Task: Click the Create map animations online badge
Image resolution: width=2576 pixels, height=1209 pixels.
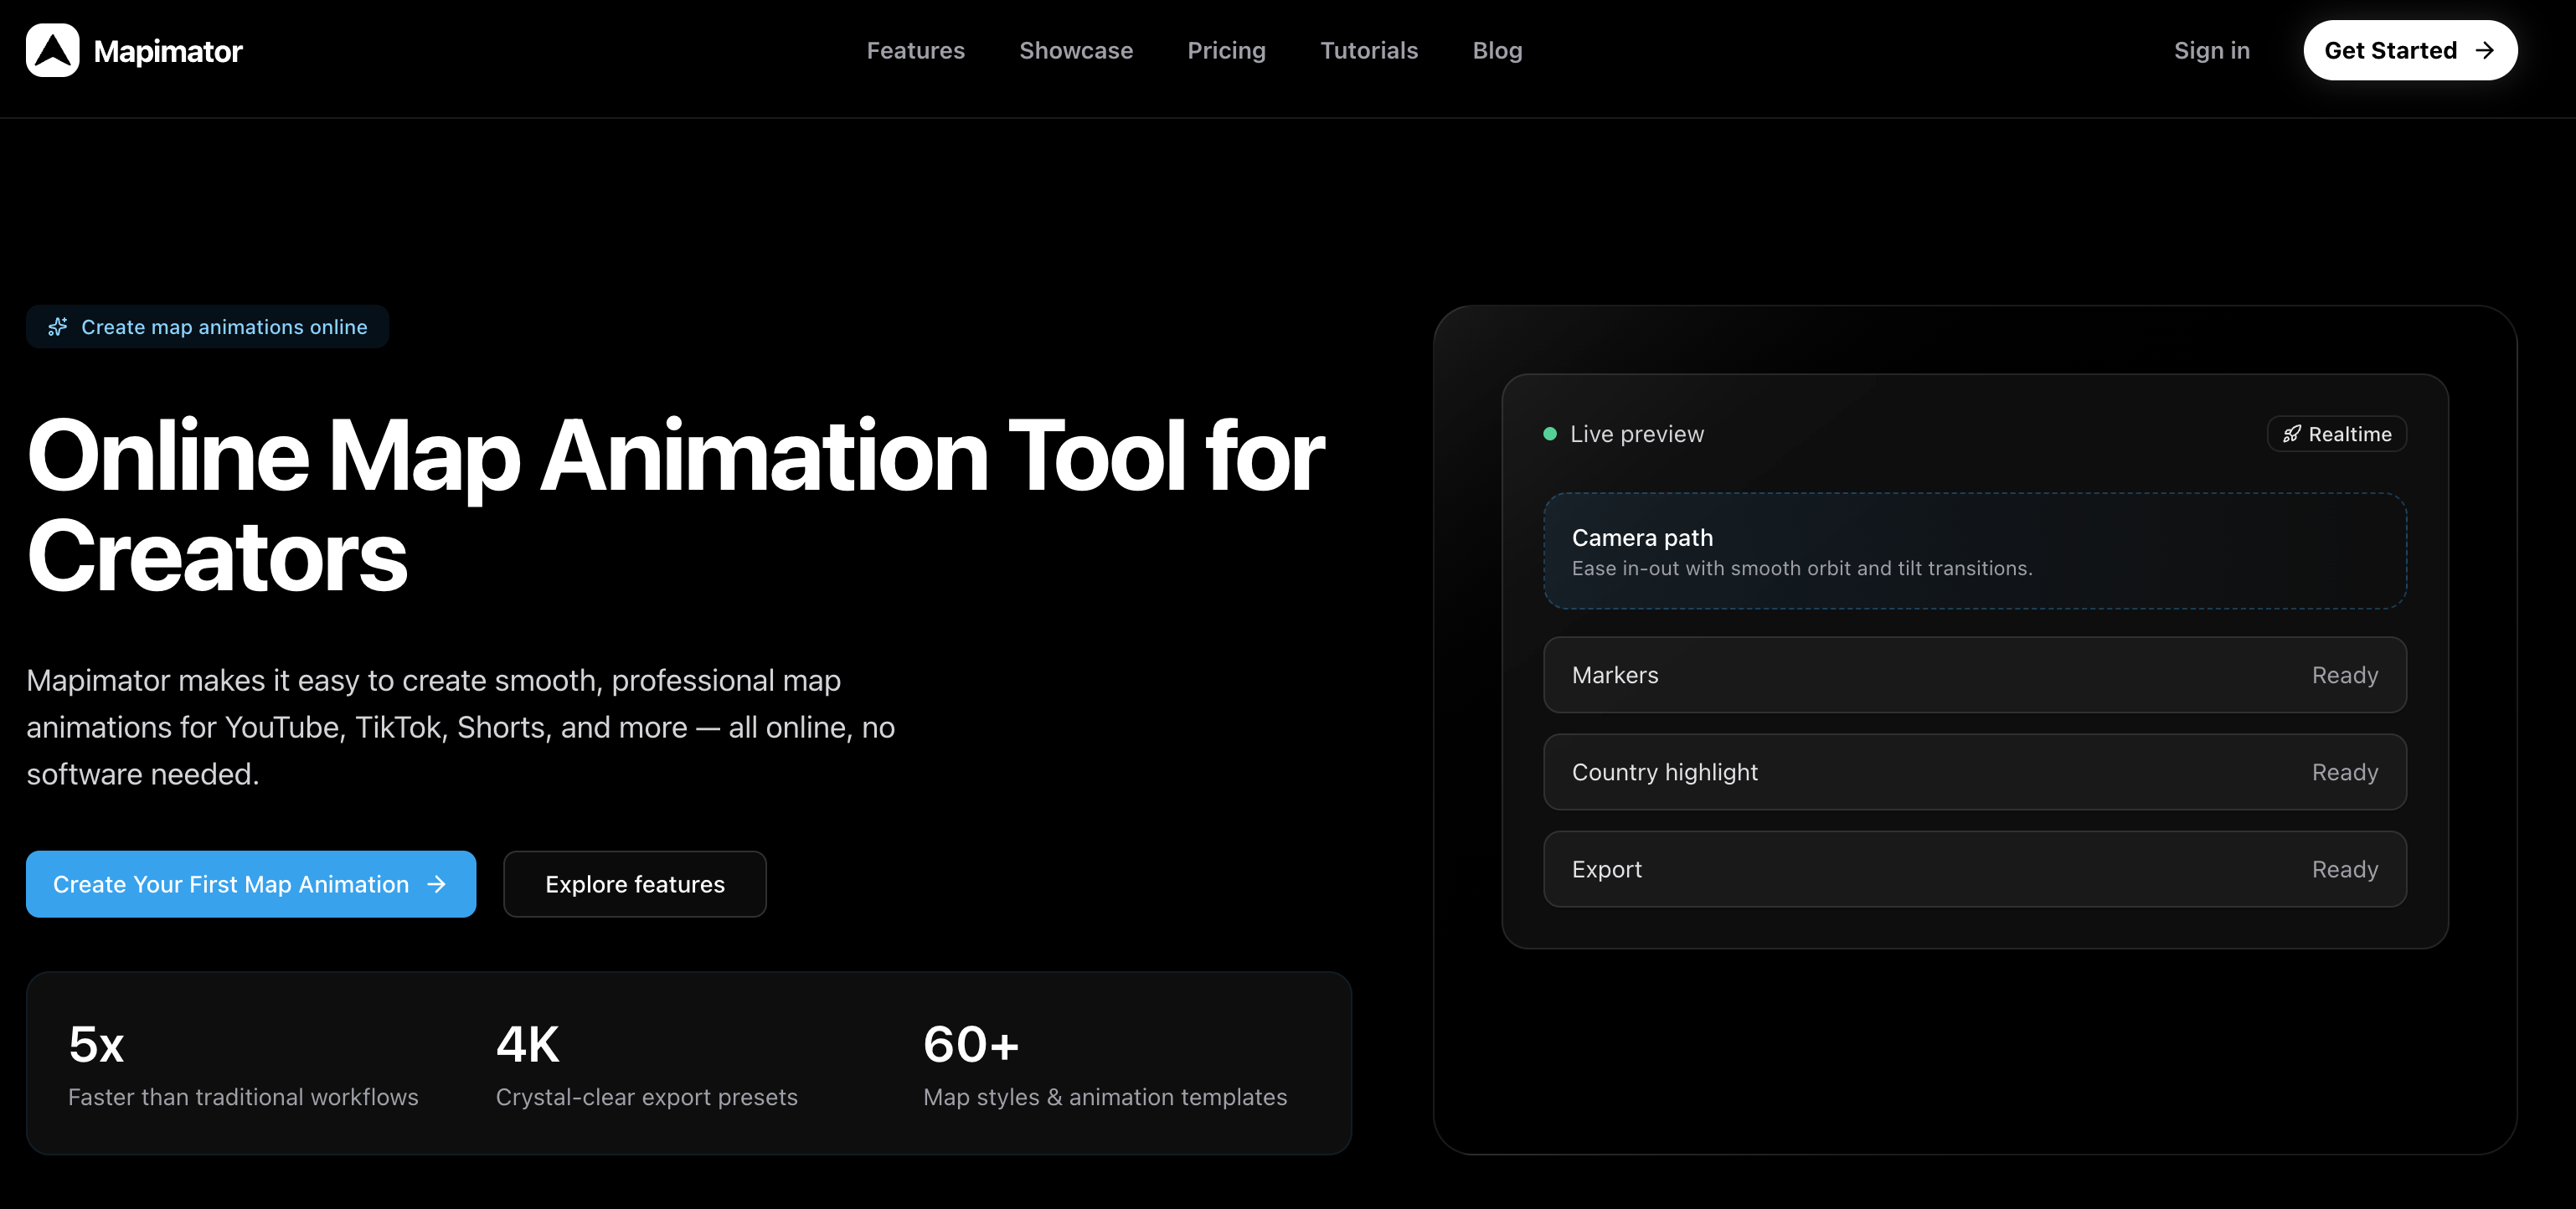Action: (x=207, y=327)
